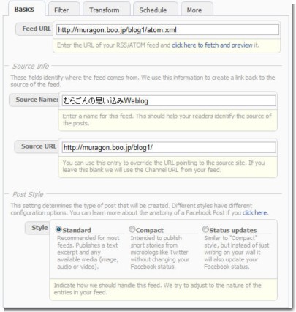This screenshot has height=312, width=296.
Task: Select the Compact style radio button
Action: pos(132,229)
